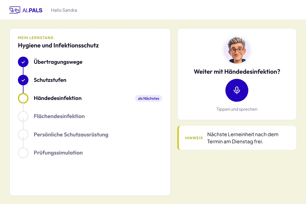Select the Flächendesinfektion step circle
This screenshot has height=204, width=306.
tap(23, 116)
